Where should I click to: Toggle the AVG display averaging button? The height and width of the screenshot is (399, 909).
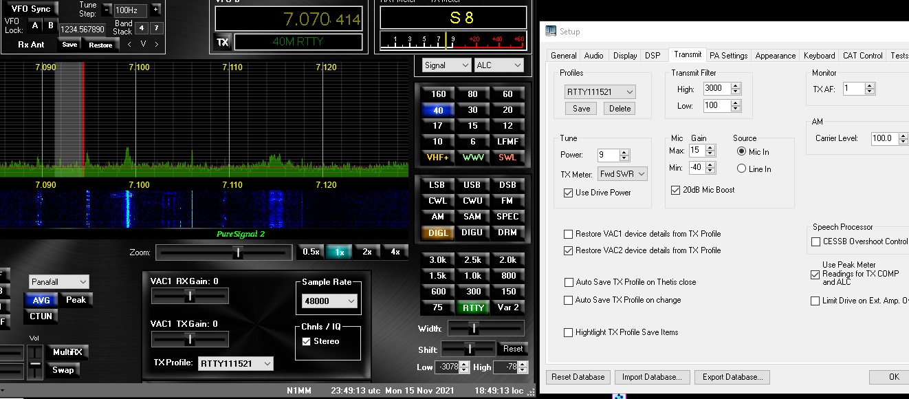(x=41, y=300)
